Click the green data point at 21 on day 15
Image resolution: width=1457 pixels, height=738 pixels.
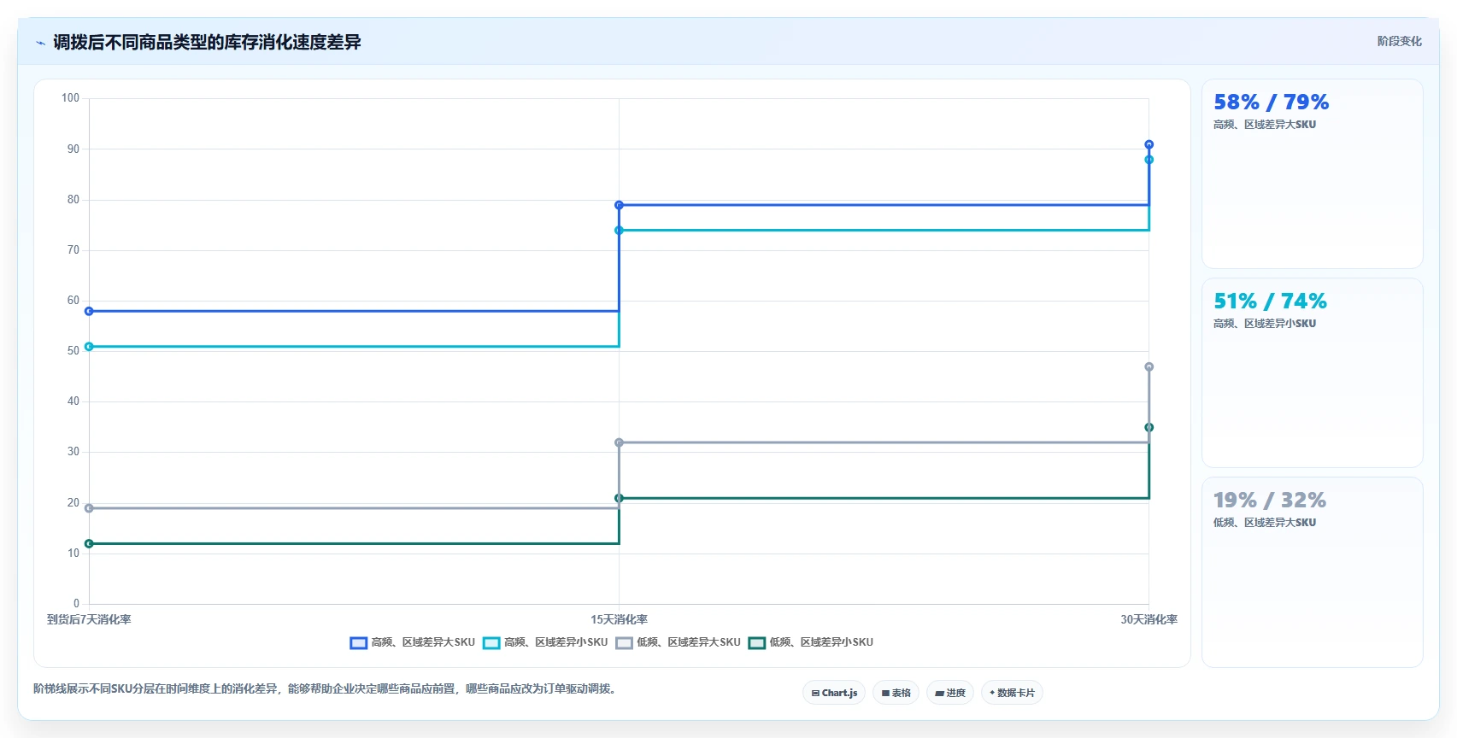point(619,498)
